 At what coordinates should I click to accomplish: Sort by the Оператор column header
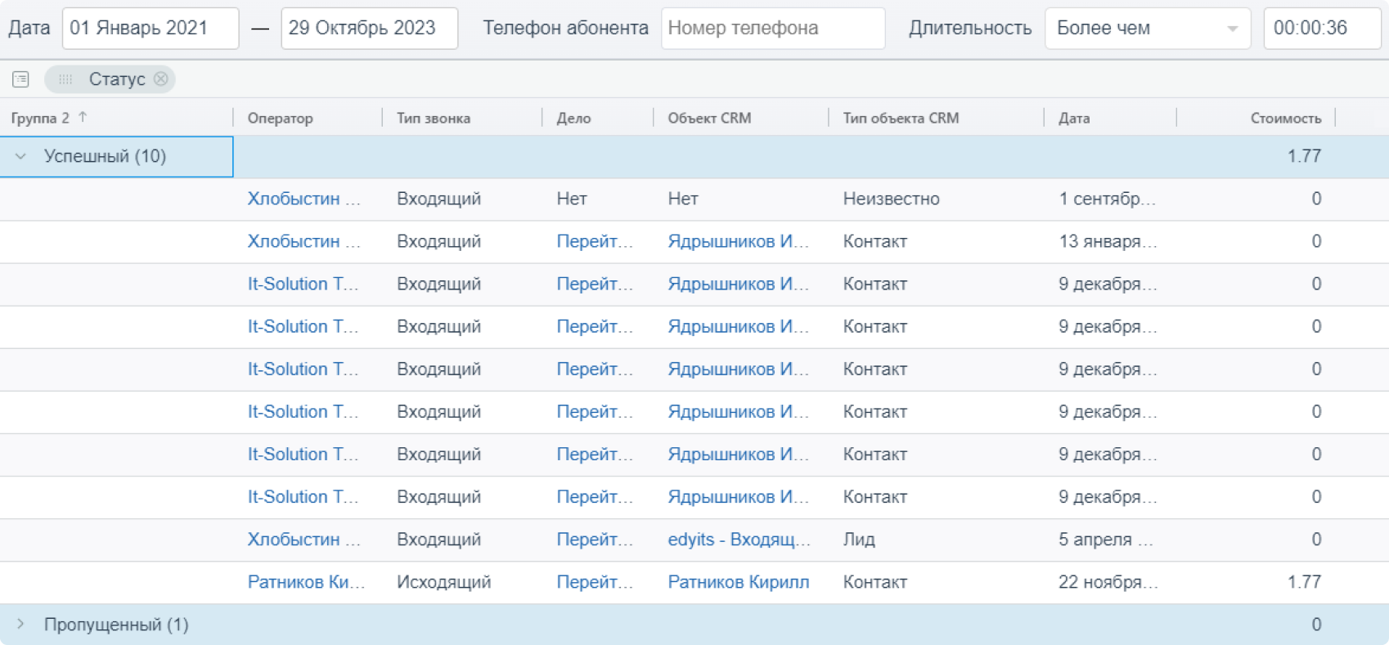[x=281, y=119]
